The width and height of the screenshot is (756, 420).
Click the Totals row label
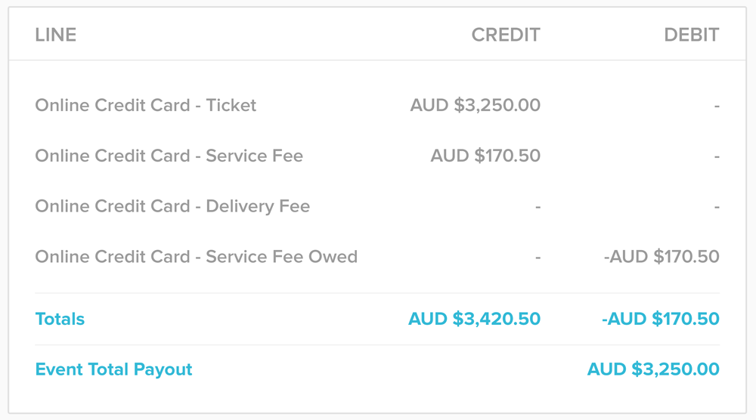60,319
